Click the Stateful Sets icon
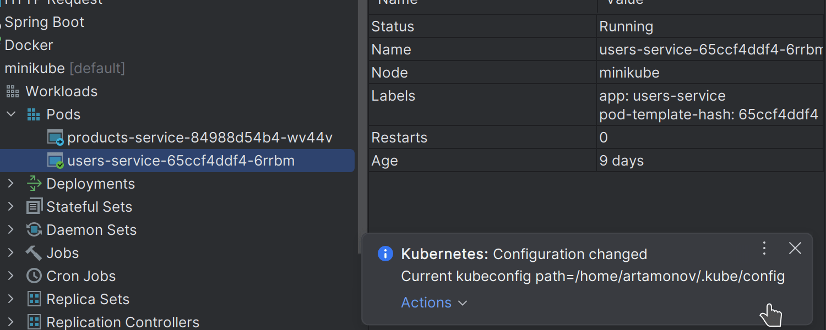 pyautogui.click(x=33, y=207)
